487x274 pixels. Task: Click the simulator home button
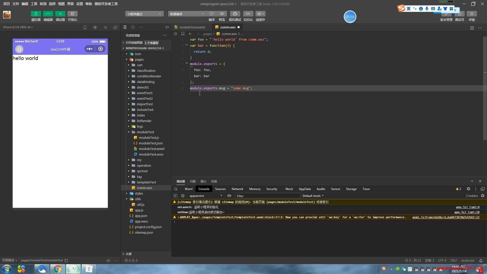(19, 49)
